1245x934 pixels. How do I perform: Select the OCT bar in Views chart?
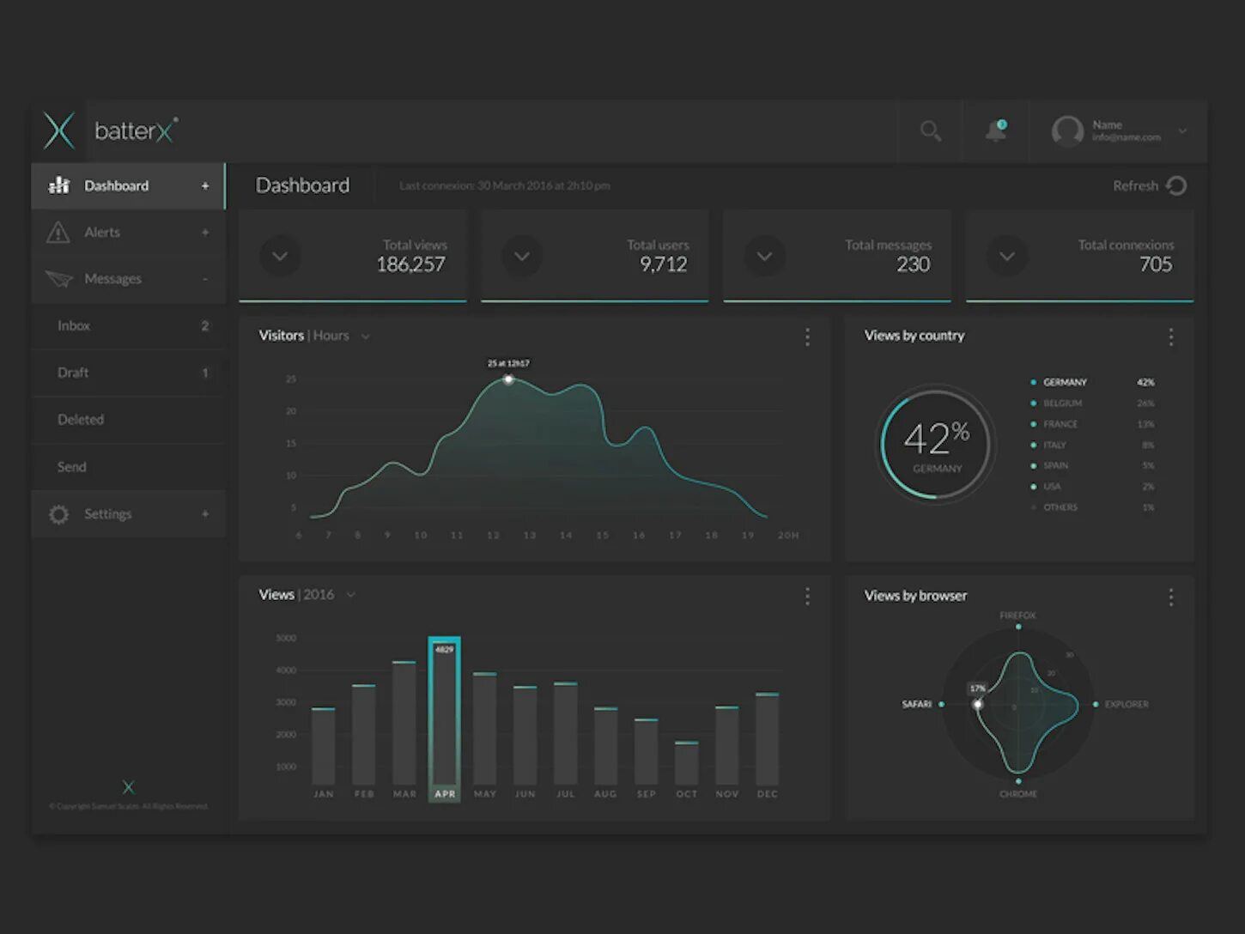pos(687,763)
